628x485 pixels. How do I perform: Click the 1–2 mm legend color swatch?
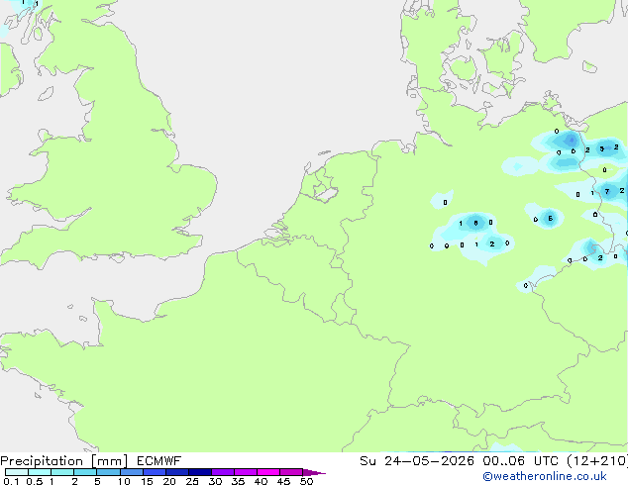(x=62, y=472)
